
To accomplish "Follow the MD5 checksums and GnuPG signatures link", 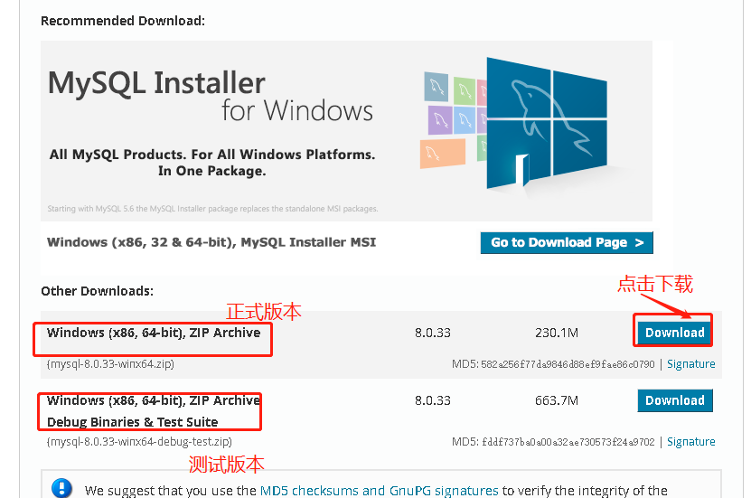I will 379,491.
